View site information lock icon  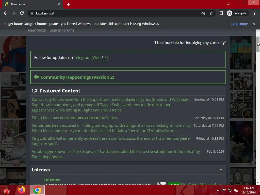(x=32, y=13)
